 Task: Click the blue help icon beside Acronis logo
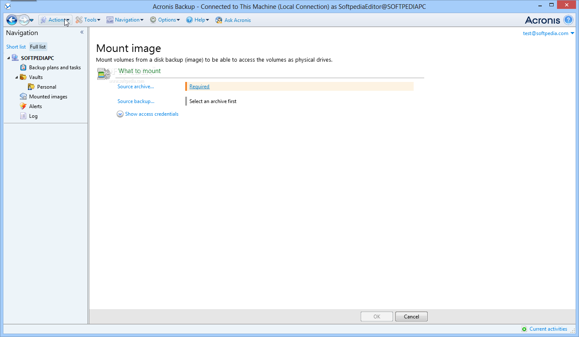[x=568, y=20]
